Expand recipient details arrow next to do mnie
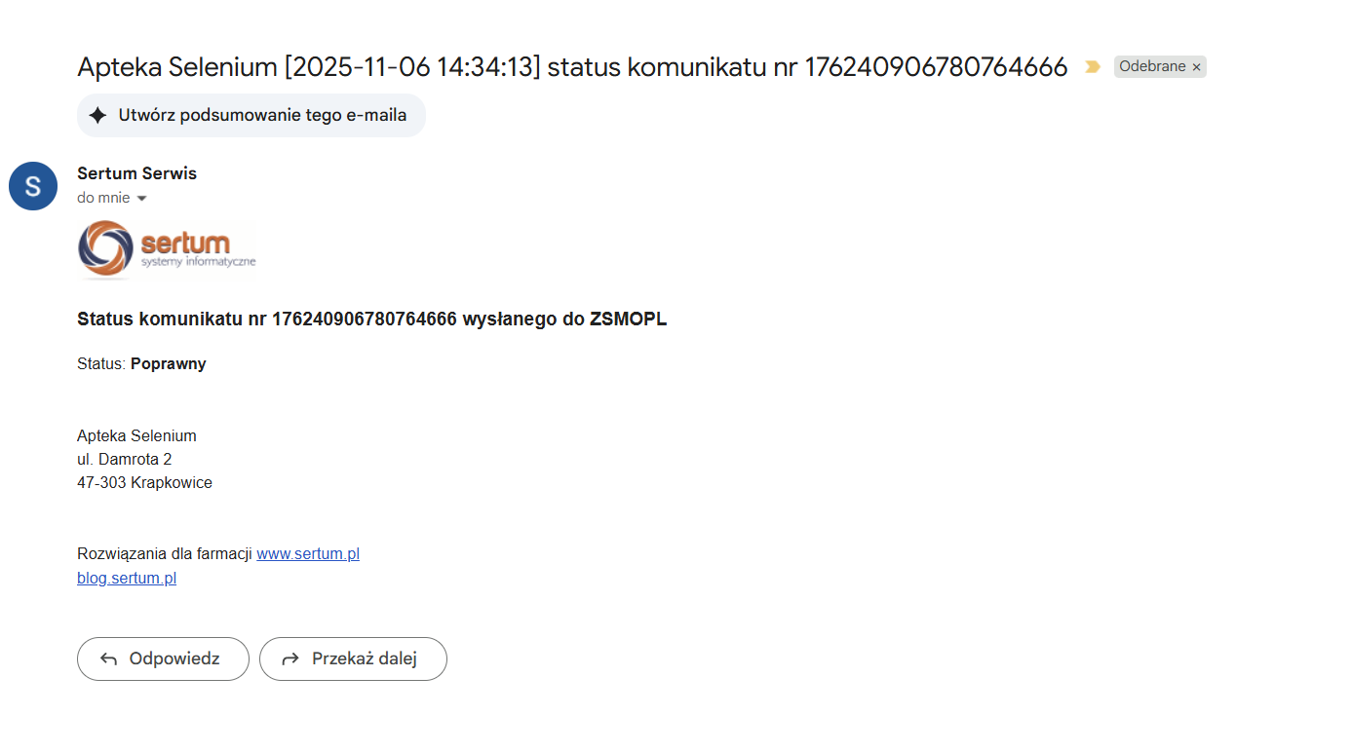This screenshot has height=752, width=1352. (141, 199)
